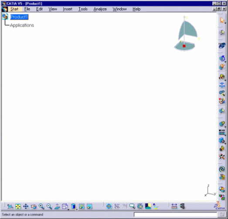Screen dimensions: 228x219
Task: Select Applications node in tree
Action: coord(22,25)
